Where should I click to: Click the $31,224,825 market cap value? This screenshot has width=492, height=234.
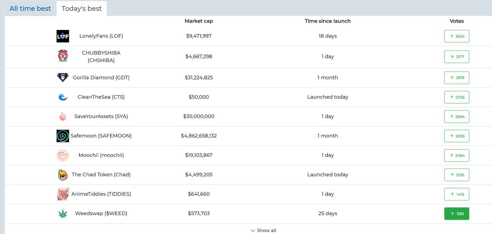(x=199, y=77)
